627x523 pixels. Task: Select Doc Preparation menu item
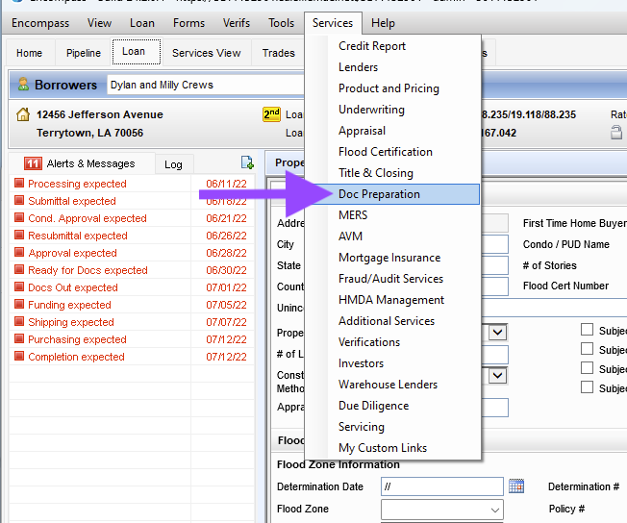point(392,194)
